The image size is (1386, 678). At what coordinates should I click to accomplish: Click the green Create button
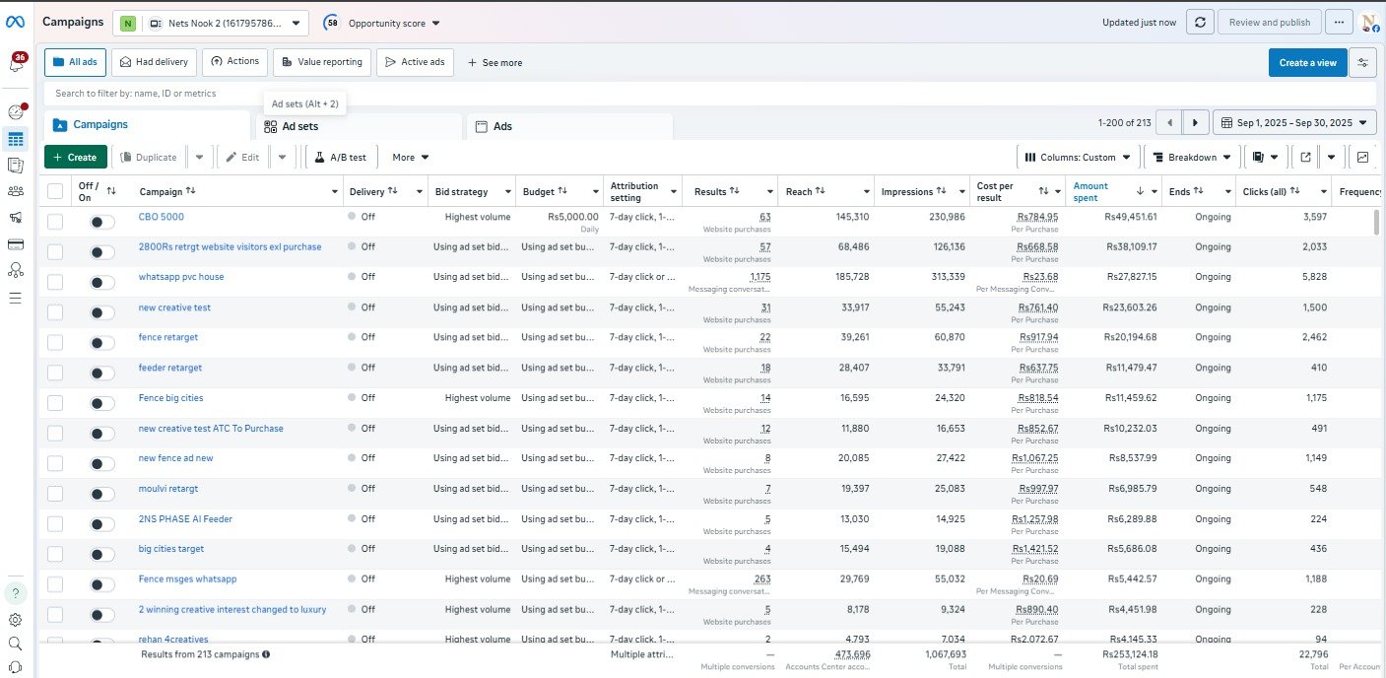[75, 157]
